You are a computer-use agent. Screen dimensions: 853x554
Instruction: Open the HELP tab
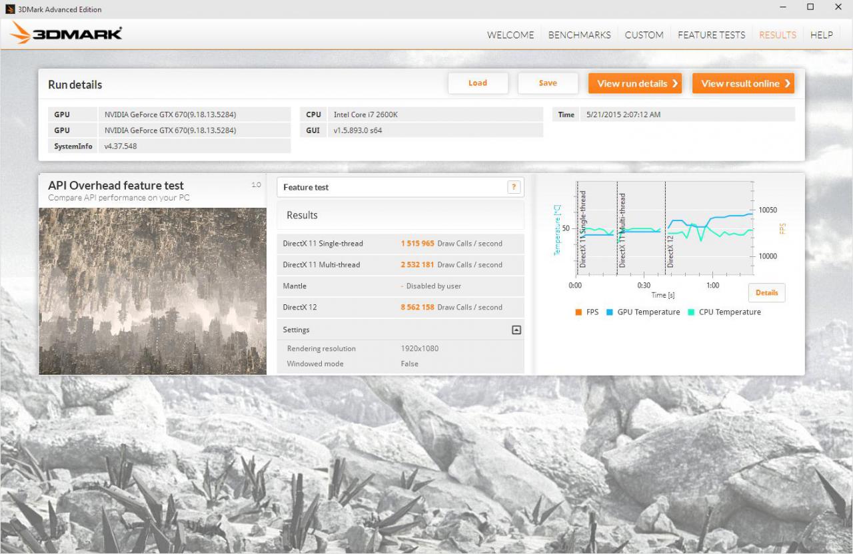click(x=822, y=35)
